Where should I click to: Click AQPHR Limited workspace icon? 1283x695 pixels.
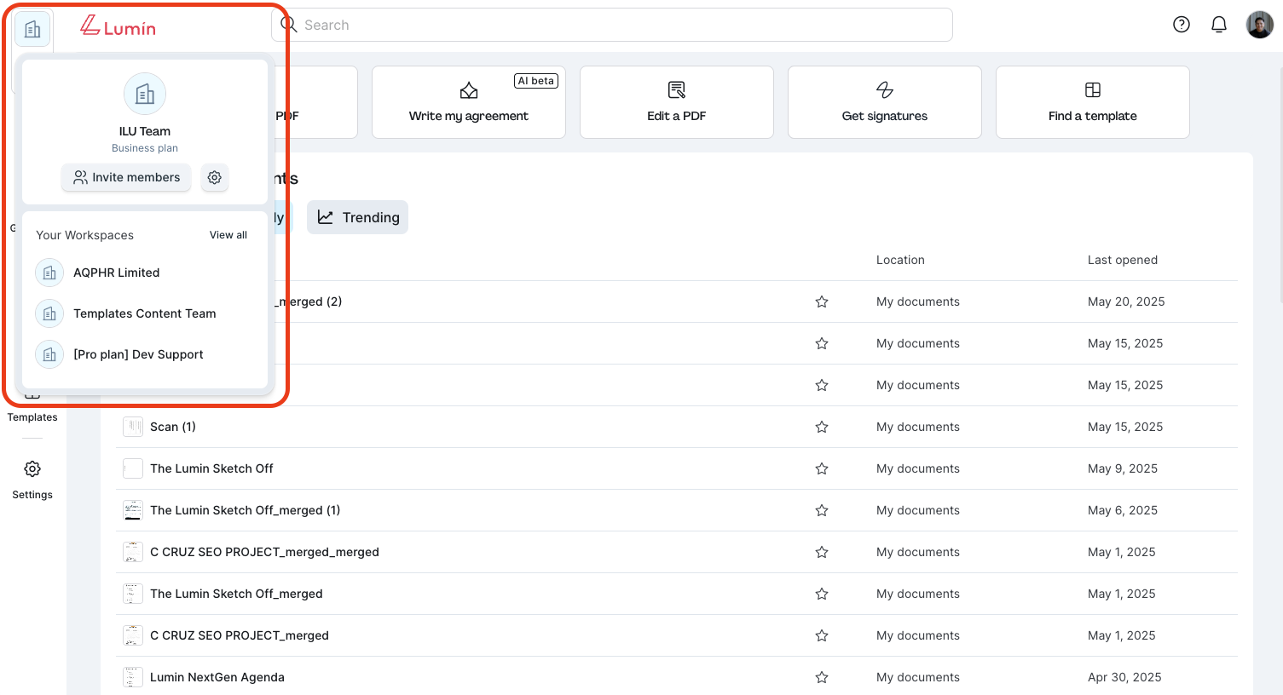49,273
